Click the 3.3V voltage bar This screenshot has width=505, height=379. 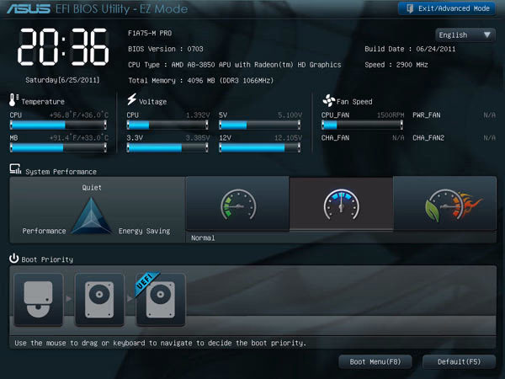[x=167, y=147]
